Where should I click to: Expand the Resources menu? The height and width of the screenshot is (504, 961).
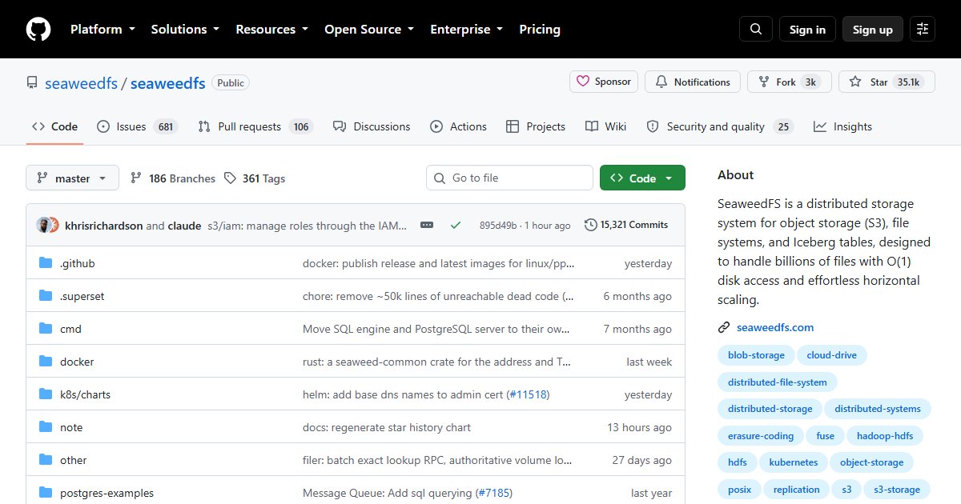point(271,30)
